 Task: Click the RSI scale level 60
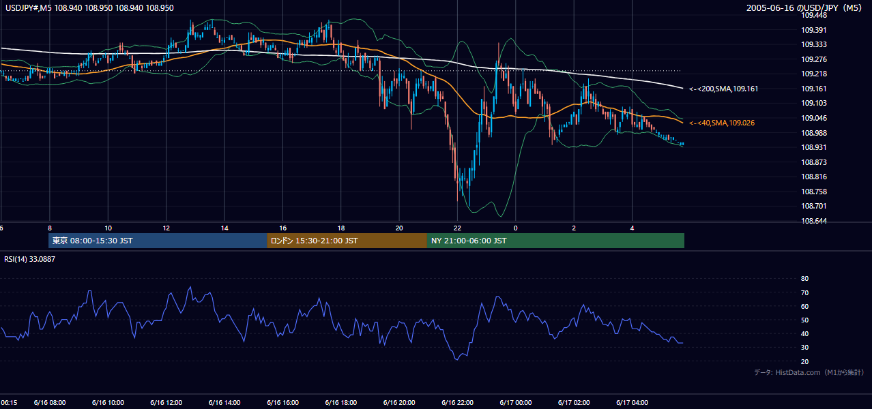coord(804,306)
